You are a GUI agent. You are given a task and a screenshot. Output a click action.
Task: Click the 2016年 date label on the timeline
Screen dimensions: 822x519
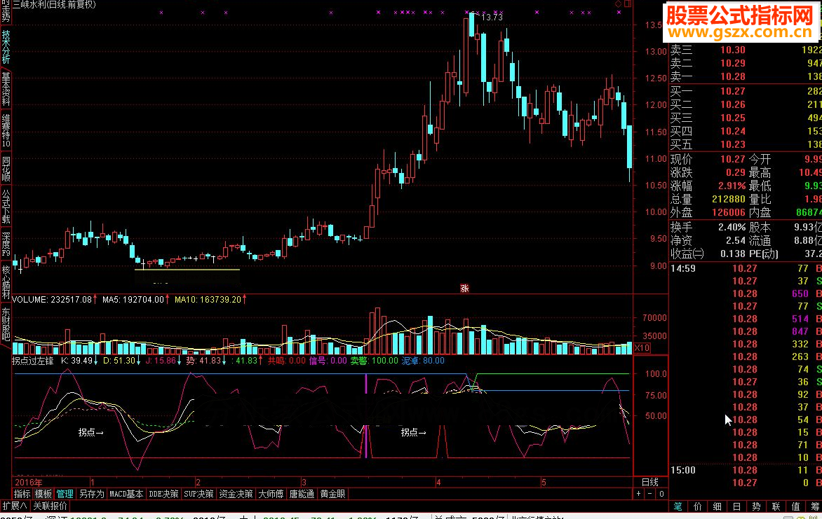click(x=29, y=483)
